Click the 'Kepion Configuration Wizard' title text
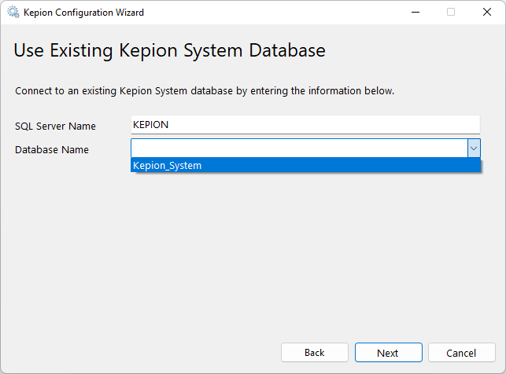Image resolution: width=506 pixels, height=374 pixels. [x=84, y=13]
